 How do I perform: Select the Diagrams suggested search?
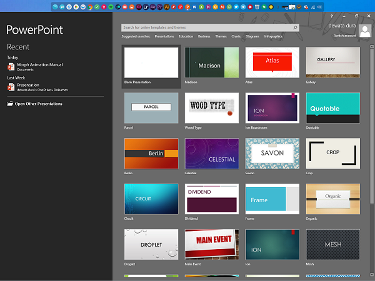point(252,36)
